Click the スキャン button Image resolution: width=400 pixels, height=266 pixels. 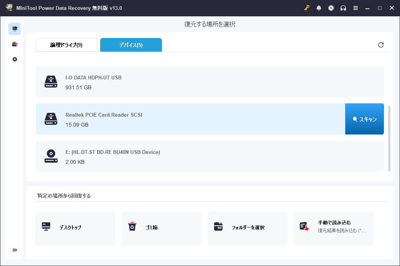[x=365, y=119]
